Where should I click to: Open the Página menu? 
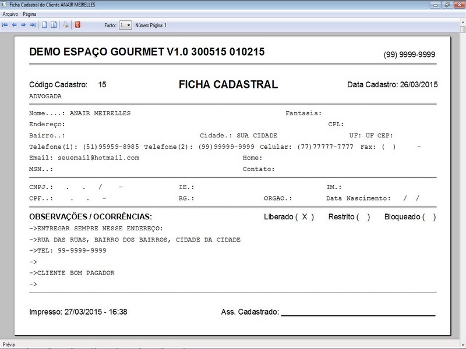point(30,14)
